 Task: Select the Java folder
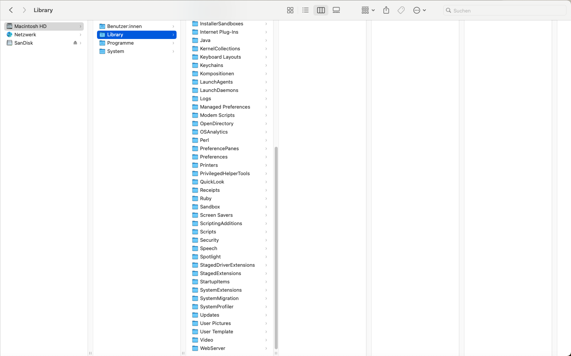click(x=230, y=40)
